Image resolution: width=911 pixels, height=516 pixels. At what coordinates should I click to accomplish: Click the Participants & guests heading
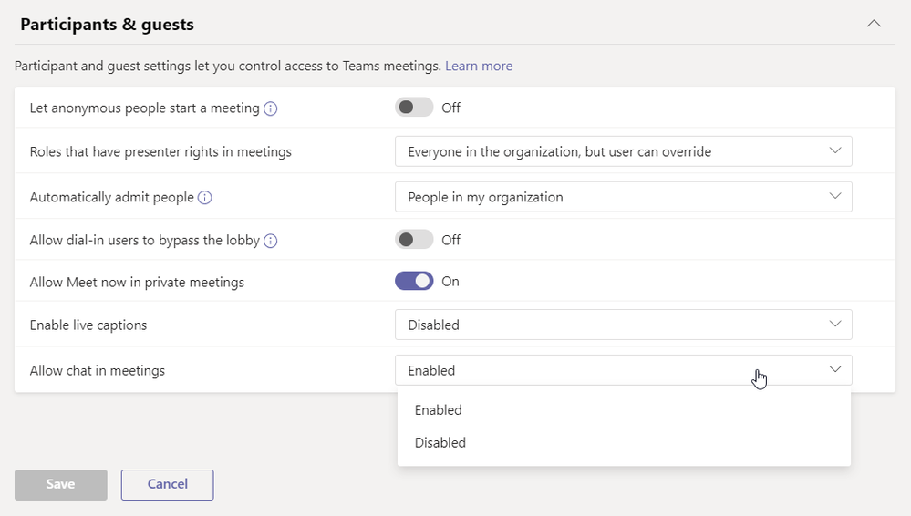point(107,25)
